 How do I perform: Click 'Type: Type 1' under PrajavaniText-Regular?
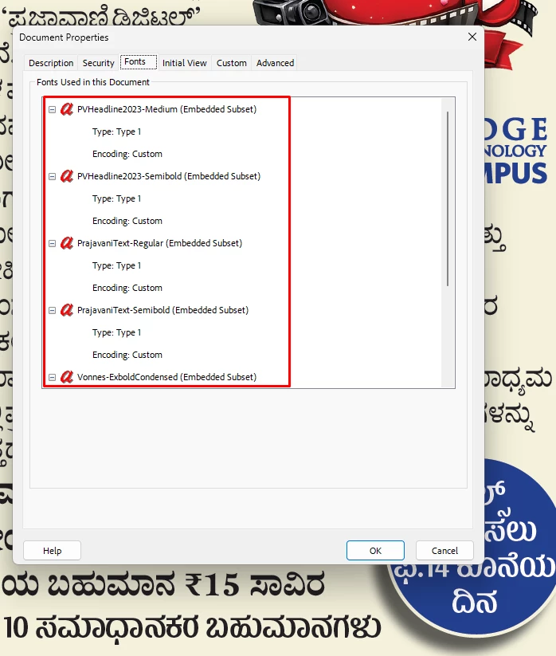click(116, 265)
